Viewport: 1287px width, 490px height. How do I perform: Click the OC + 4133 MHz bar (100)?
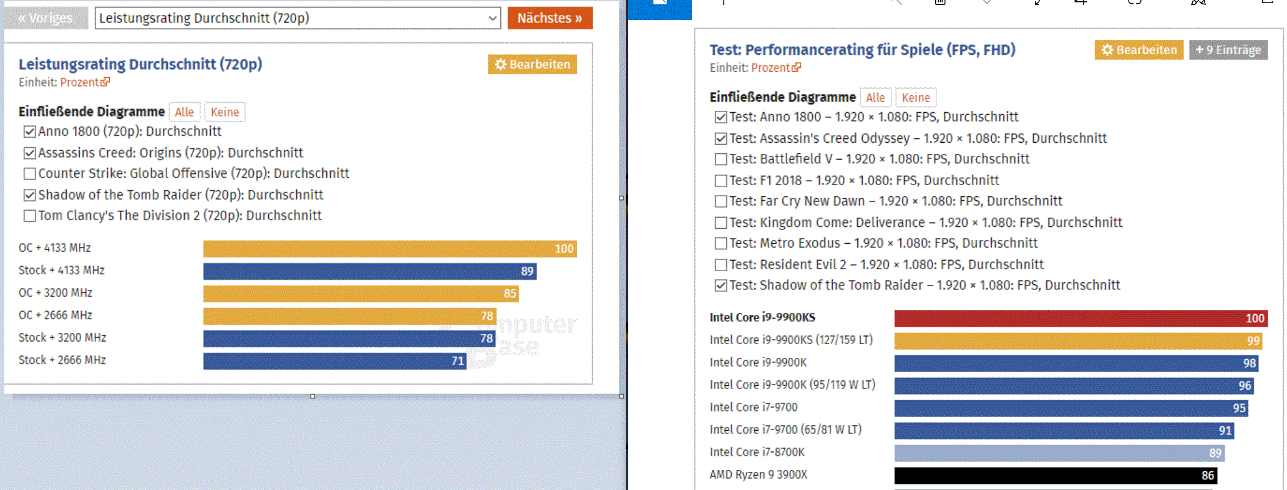[x=390, y=249]
